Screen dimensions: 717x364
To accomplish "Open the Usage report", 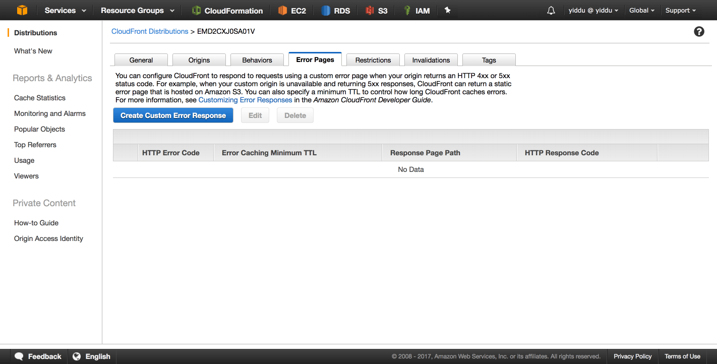I will [x=24, y=160].
